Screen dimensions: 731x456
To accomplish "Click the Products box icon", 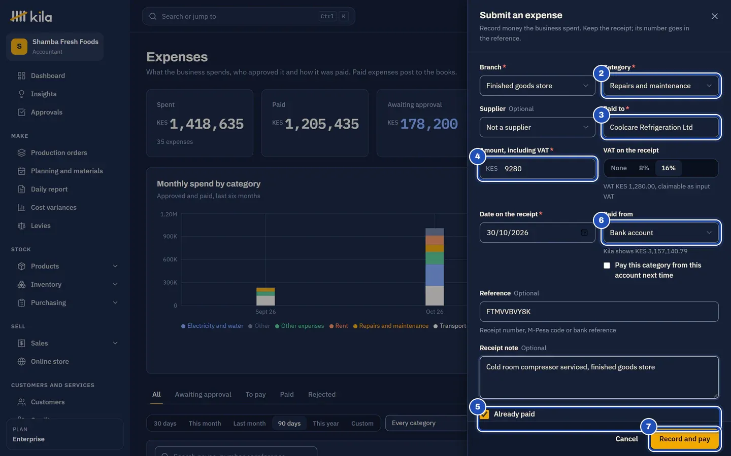I will pos(21,266).
